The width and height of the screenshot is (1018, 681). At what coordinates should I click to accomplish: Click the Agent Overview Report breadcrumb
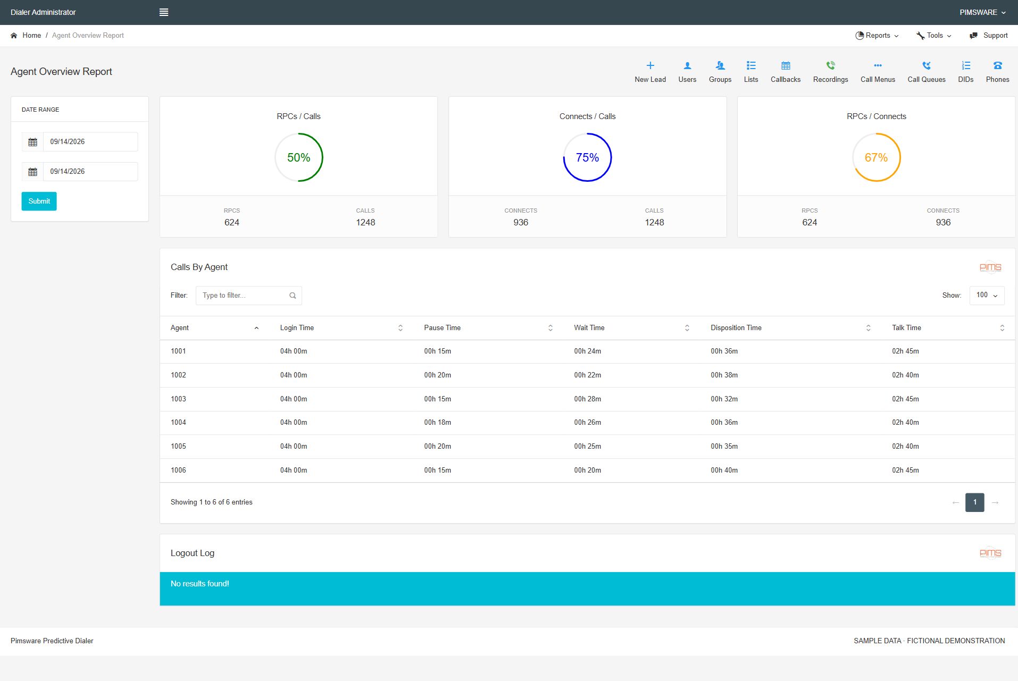pos(88,36)
